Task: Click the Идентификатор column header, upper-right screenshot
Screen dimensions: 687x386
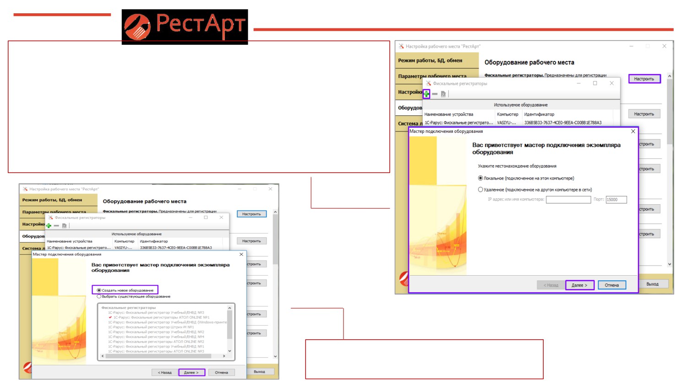Action: pyautogui.click(x=567, y=114)
